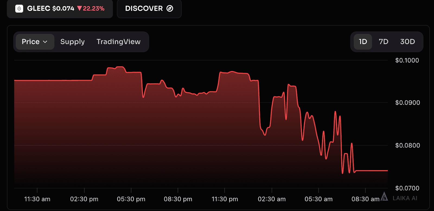The width and height of the screenshot is (434, 211).
Task: Select the 7D time range
Action: tap(384, 42)
